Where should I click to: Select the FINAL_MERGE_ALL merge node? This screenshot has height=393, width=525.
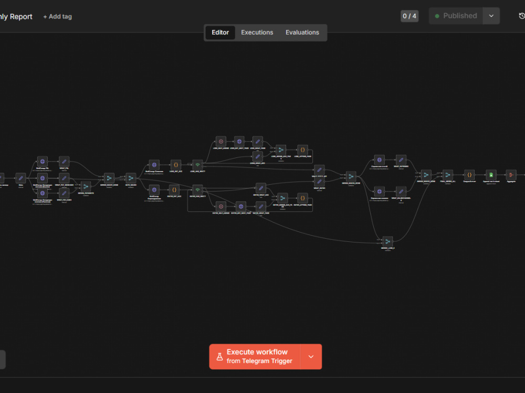click(x=448, y=175)
